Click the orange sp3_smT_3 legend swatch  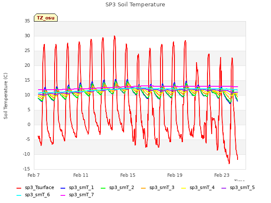pos(144,188)
